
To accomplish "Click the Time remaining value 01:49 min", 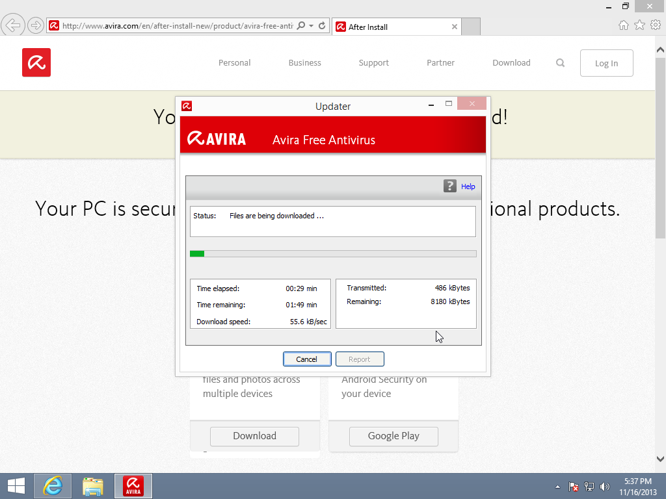I will pos(301,305).
